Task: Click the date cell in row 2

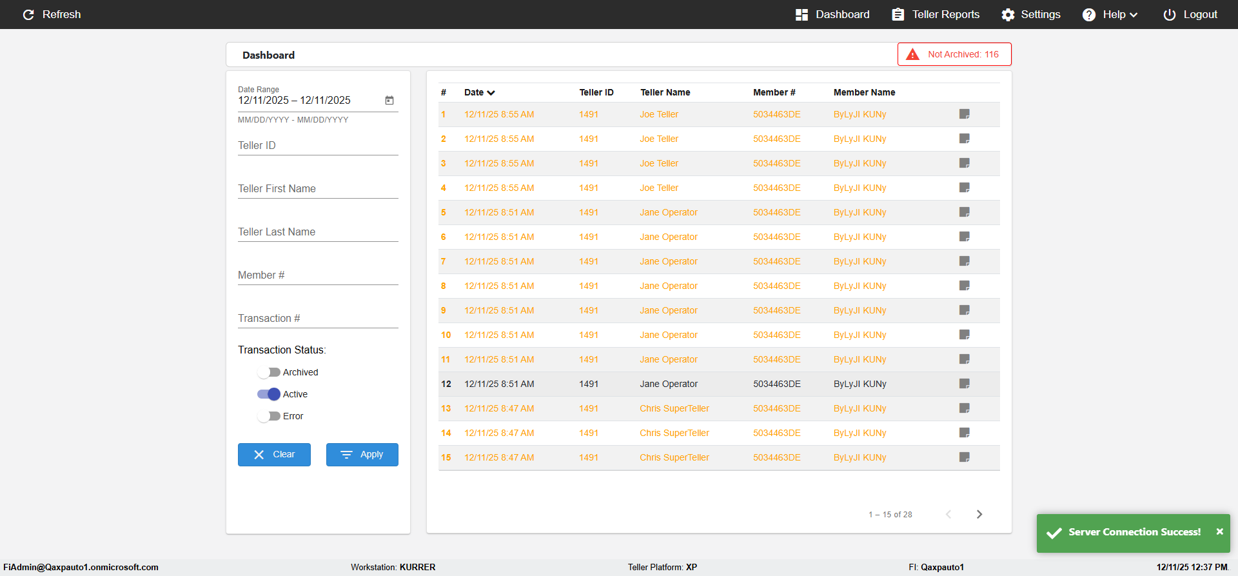Action: click(499, 139)
